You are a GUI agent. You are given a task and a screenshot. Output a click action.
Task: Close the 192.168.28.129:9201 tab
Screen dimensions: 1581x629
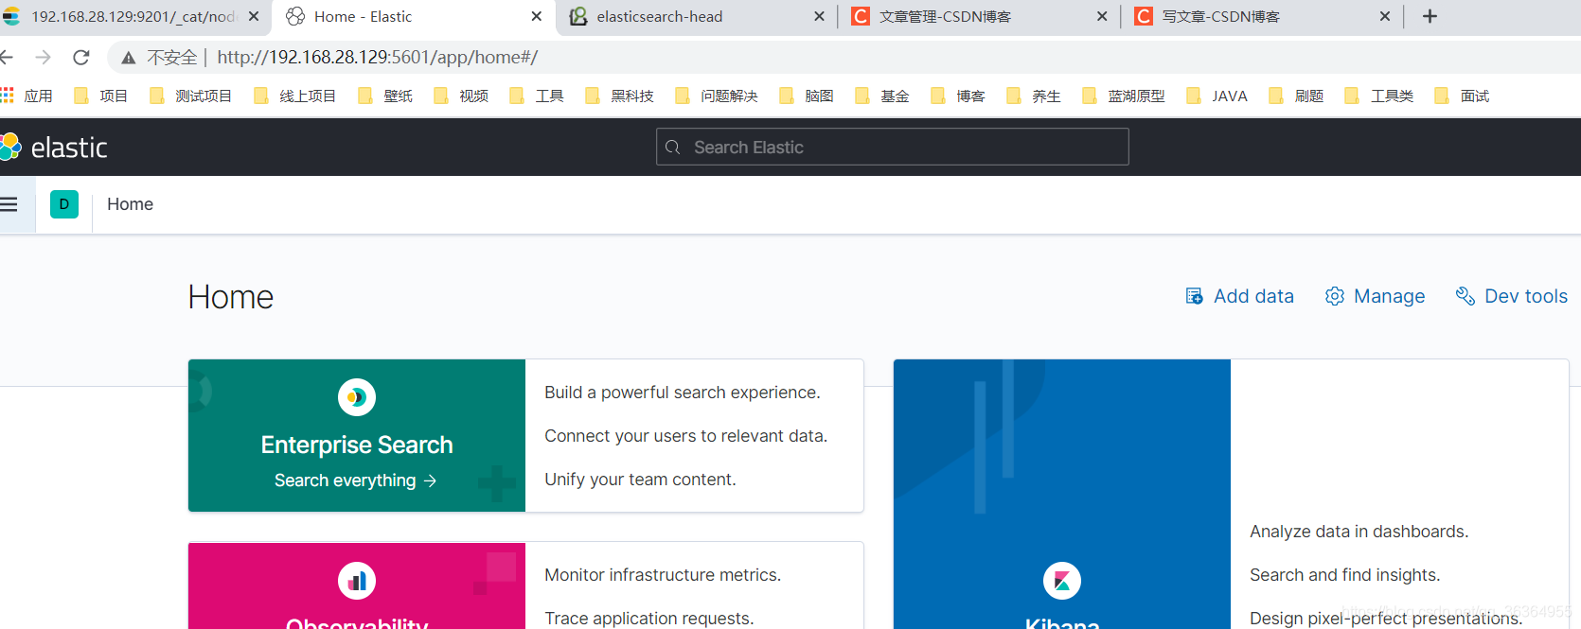point(254,16)
